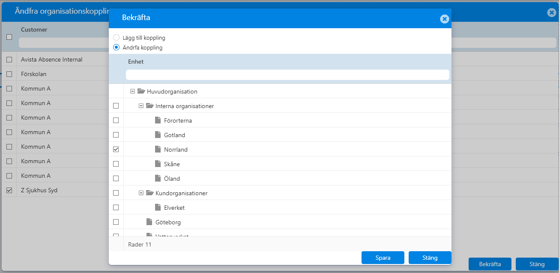Click the Öland document icon
The height and width of the screenshot is (273, 559).
pos(158,179)
